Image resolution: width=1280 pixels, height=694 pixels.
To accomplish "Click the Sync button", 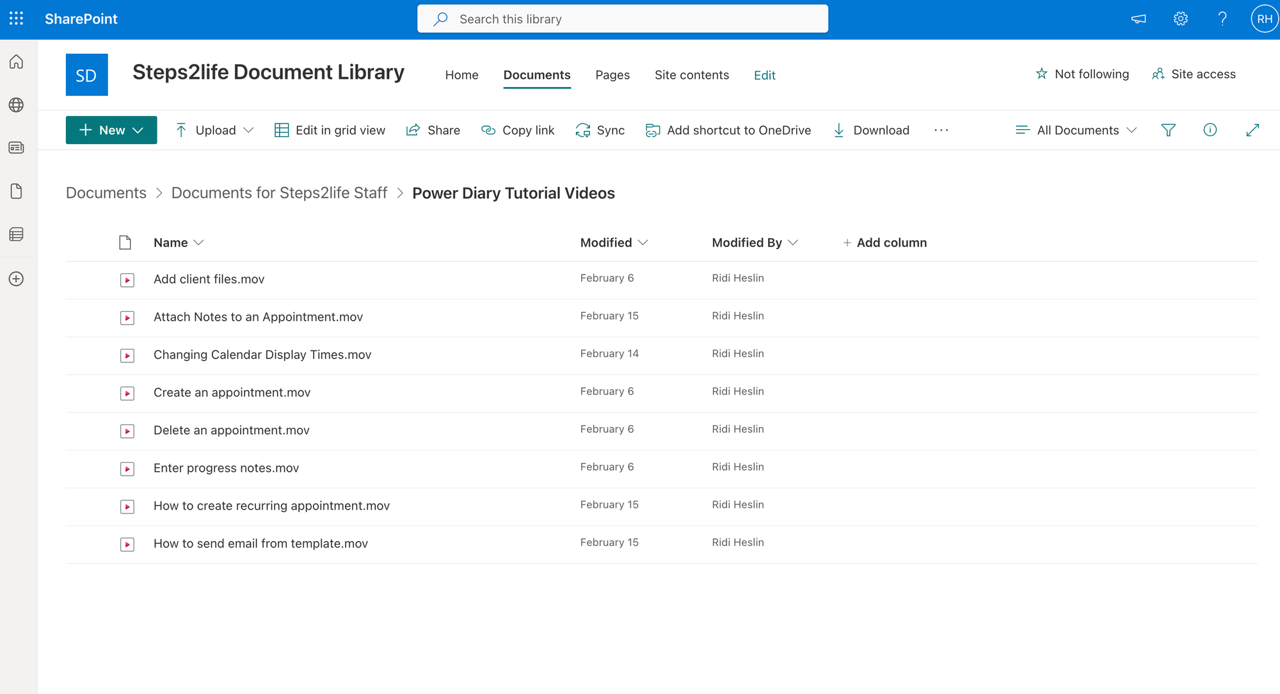I will point(600,130).
